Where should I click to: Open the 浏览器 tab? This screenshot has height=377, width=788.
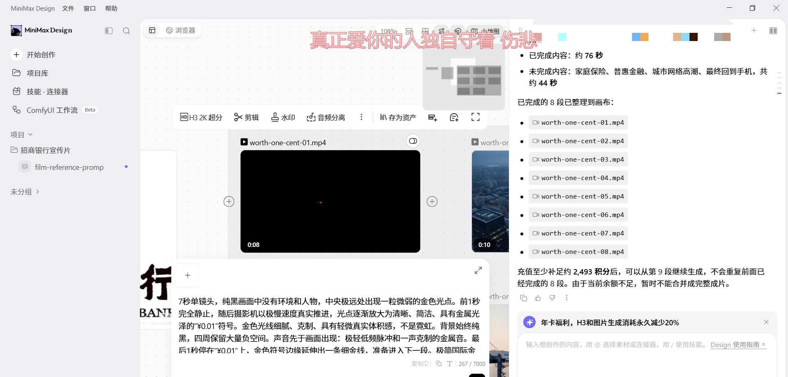click(x=181, y=30)
